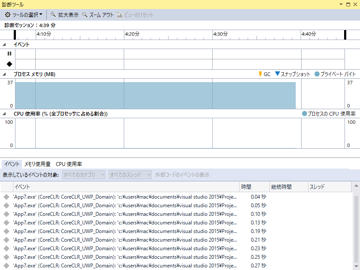
Task: Select the event row at 0.05 秒
Action: pos(176,206)
